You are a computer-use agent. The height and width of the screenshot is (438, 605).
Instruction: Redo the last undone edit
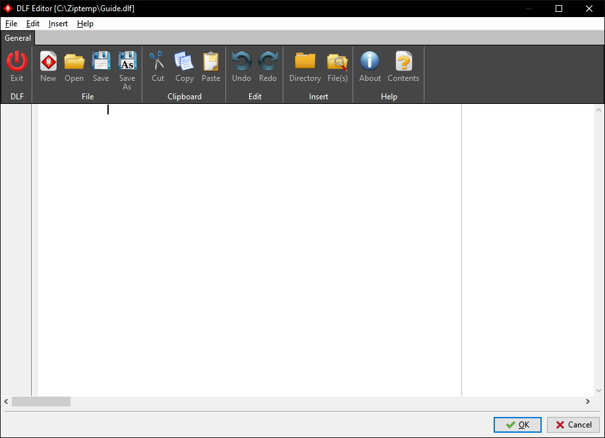tap(268, 61)
